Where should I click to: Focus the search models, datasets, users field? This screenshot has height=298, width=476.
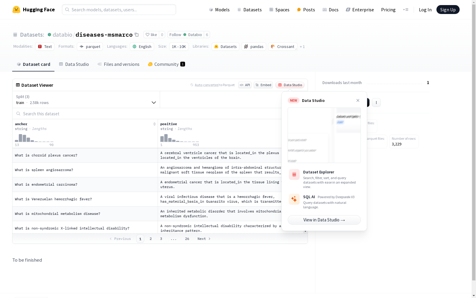119,10
